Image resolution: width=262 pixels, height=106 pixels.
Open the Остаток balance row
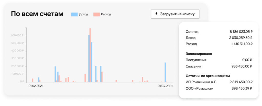pyautogui.click(x=192, y=32)
